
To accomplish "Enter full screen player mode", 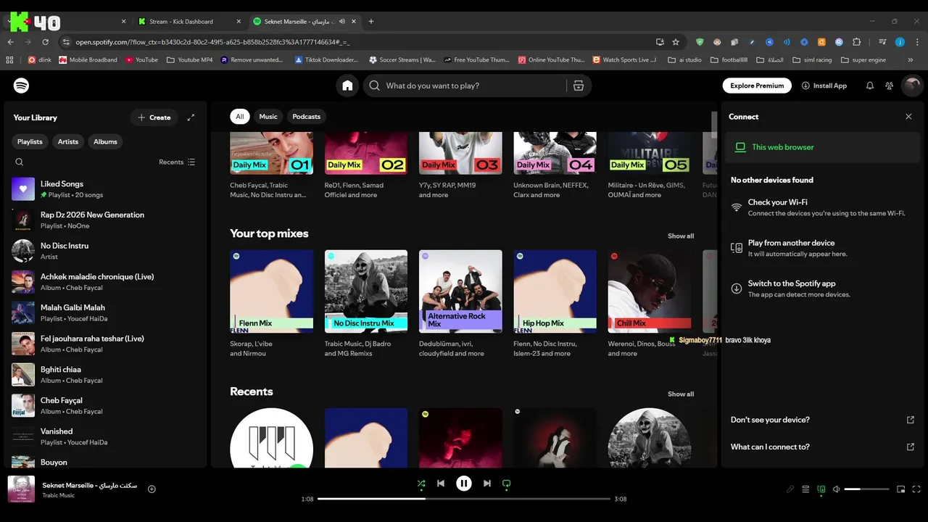I will point(916,489).
